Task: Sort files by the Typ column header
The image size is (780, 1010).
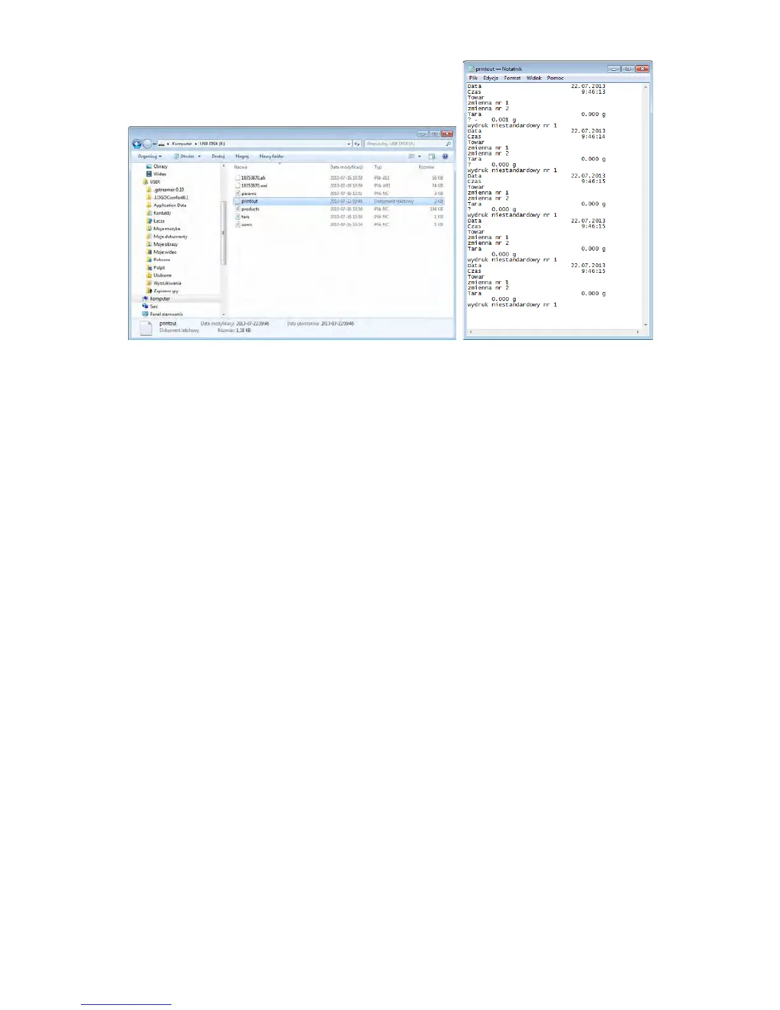Action: point(378,167)
